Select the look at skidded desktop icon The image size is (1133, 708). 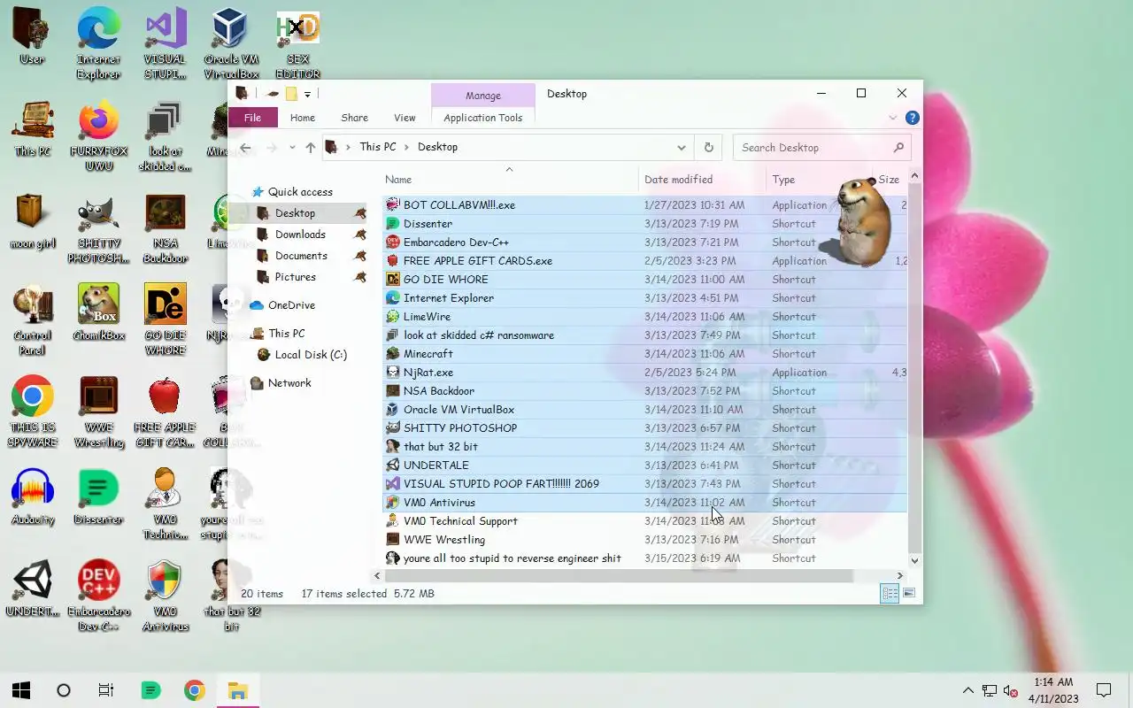point(166,136)
